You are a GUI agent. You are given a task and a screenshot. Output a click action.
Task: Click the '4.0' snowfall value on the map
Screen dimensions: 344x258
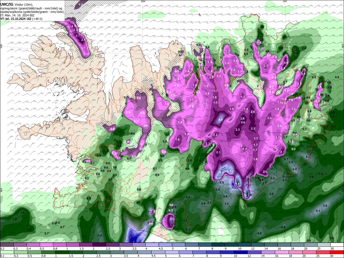pyautogui.click(x=221, y=120)
